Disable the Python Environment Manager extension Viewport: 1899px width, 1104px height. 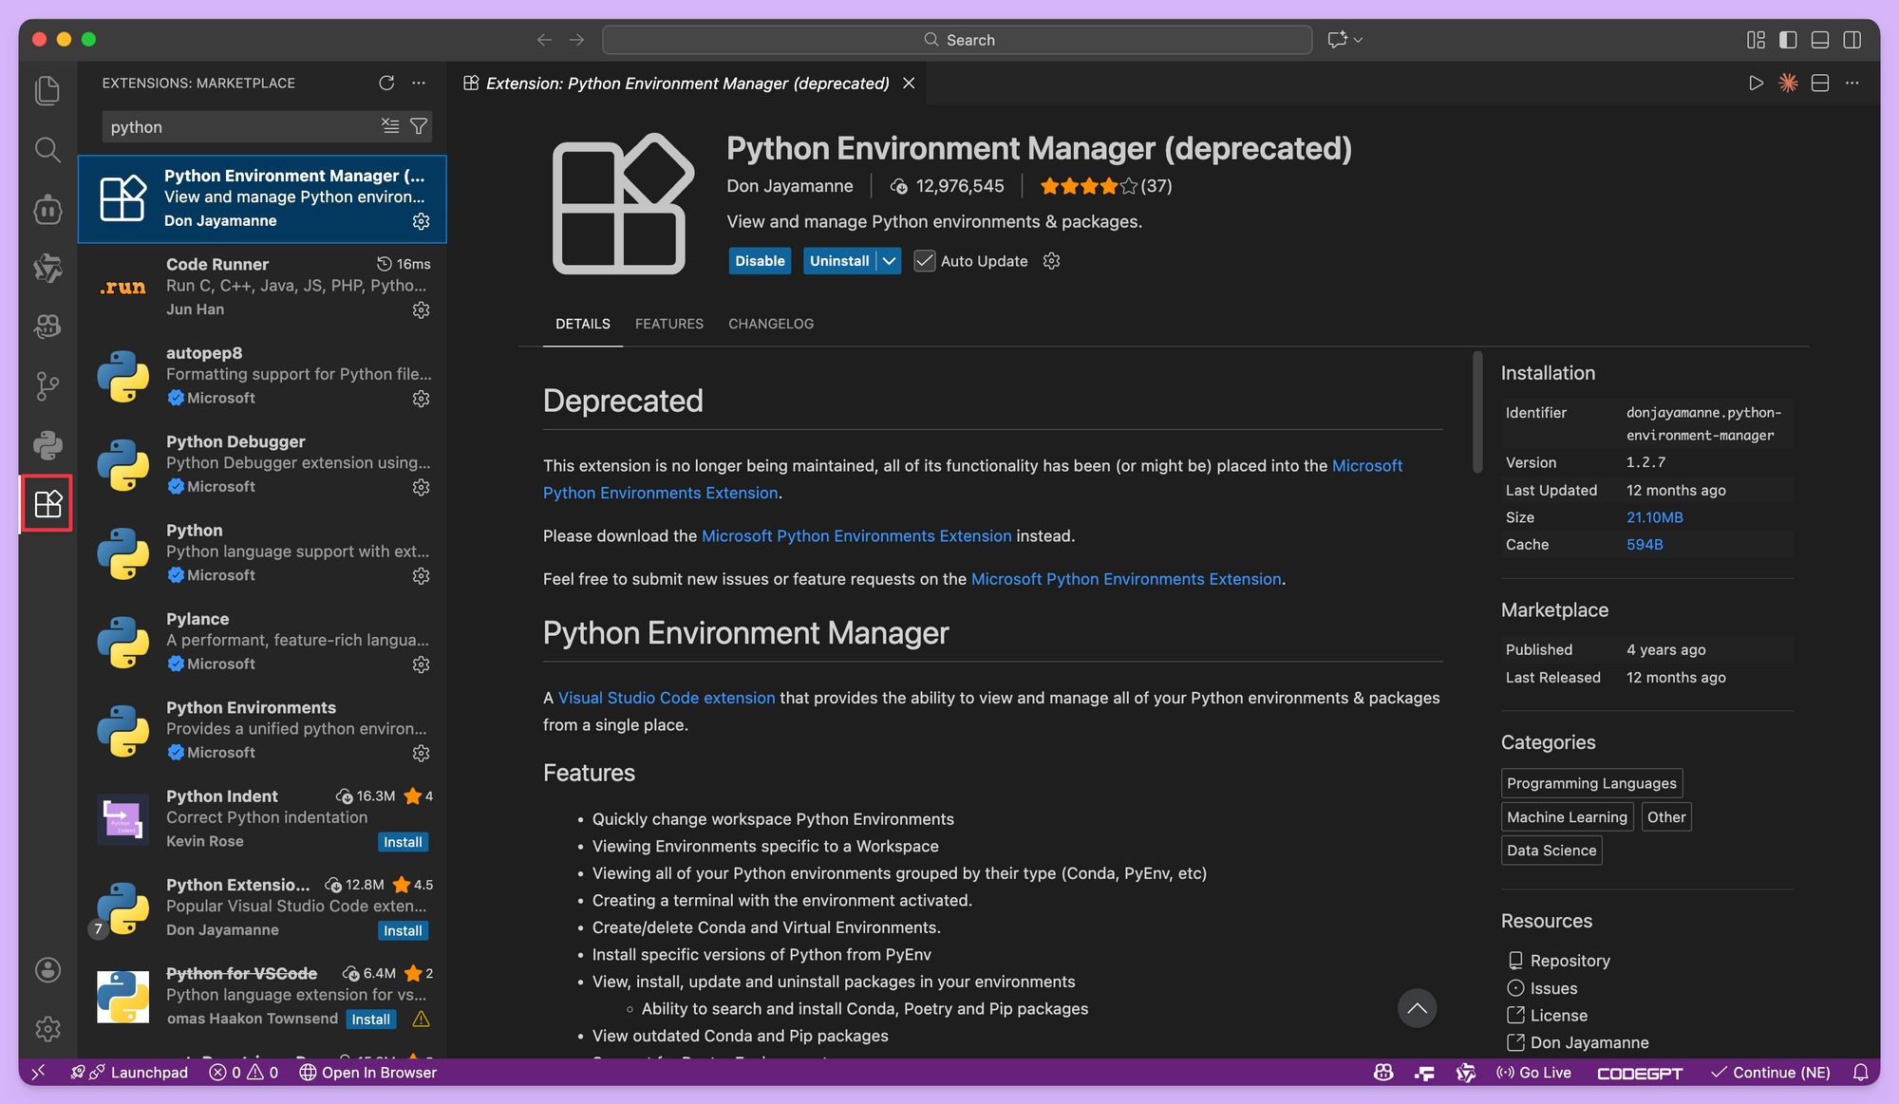(x=760, y=261)
